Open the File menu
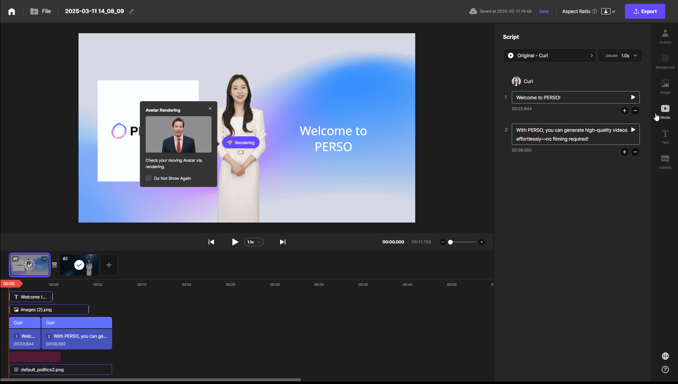This screenshot has height=384, width=678. coord(46,11)
